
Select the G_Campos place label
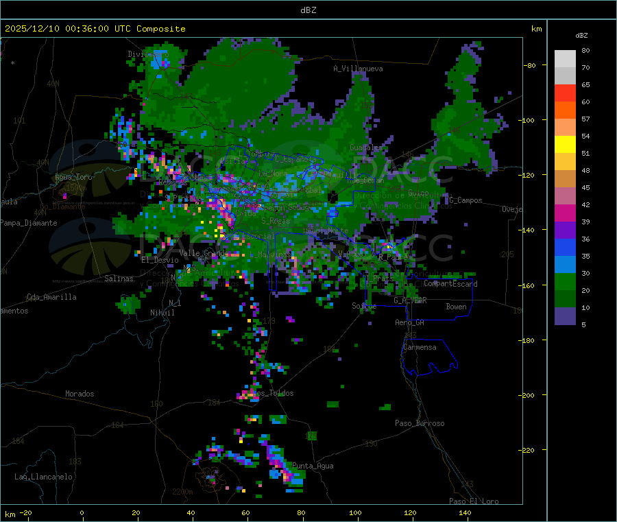click(465, 200)
